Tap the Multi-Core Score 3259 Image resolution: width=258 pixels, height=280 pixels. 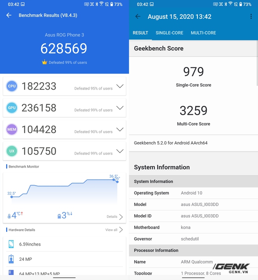tap(193, 110)
